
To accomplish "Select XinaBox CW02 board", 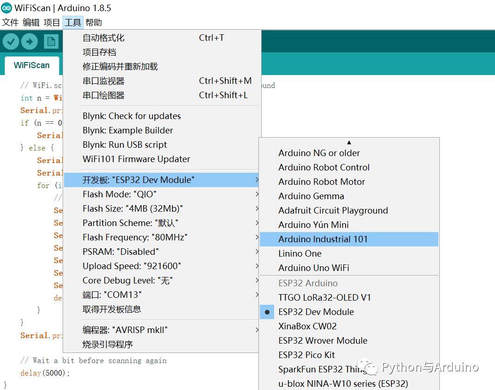I will click(349, 327).
